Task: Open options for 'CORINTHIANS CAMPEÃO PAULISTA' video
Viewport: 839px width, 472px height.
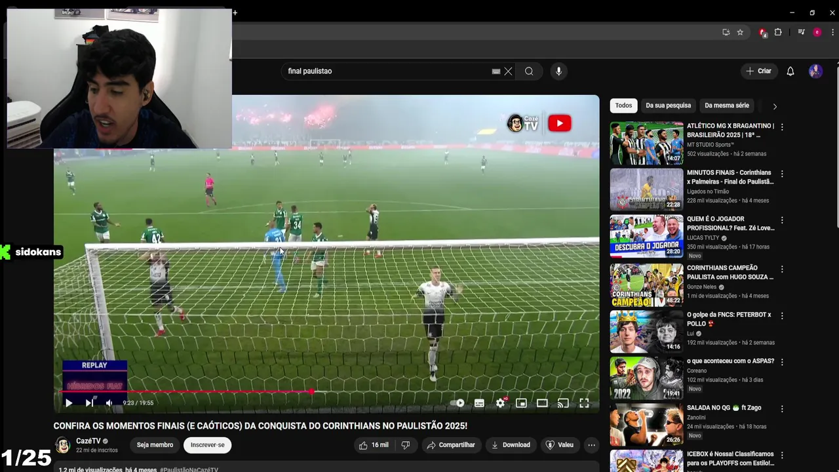Action: click(782, 269)
